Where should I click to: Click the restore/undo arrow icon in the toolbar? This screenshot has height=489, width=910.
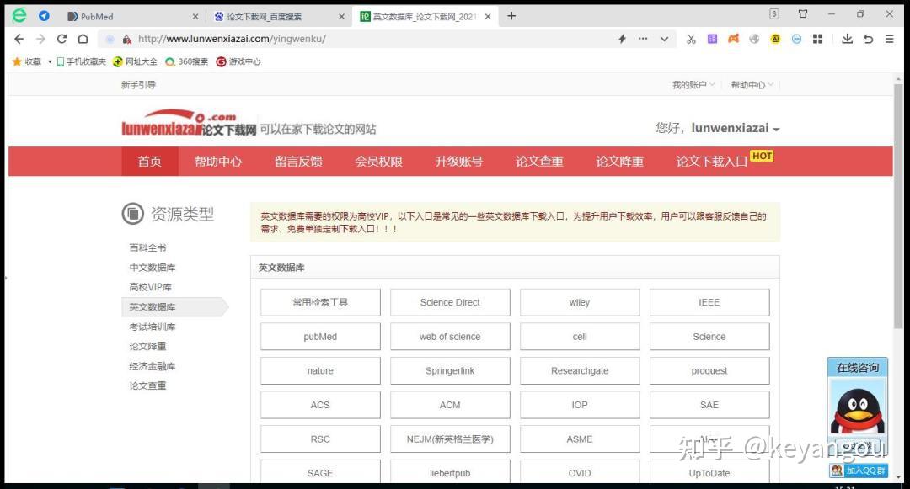868,39
